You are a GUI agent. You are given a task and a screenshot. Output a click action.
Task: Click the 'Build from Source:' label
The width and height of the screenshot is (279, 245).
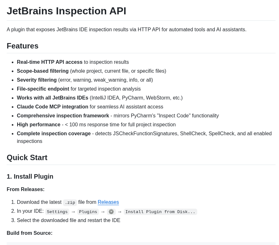tap(30, 233)
